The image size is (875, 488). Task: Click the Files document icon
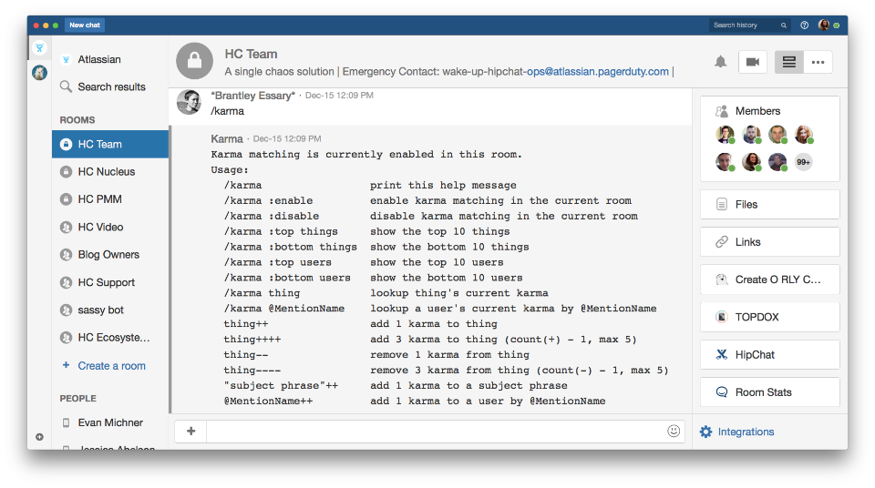pos(722,205)
